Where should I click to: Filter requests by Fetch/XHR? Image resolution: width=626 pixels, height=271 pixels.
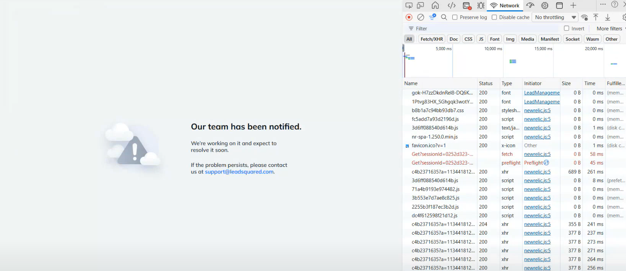[x=432, y=39]
